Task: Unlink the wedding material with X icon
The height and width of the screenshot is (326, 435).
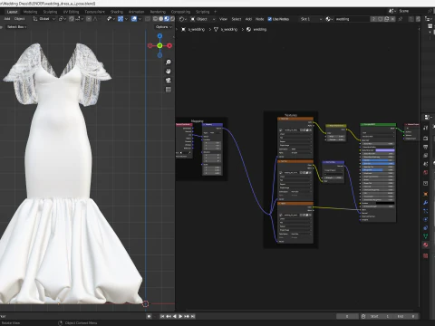Action: click(392, 19)
